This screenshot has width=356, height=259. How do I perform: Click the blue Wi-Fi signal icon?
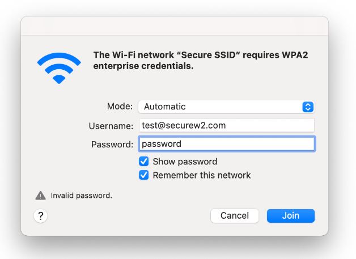[59, 67]
